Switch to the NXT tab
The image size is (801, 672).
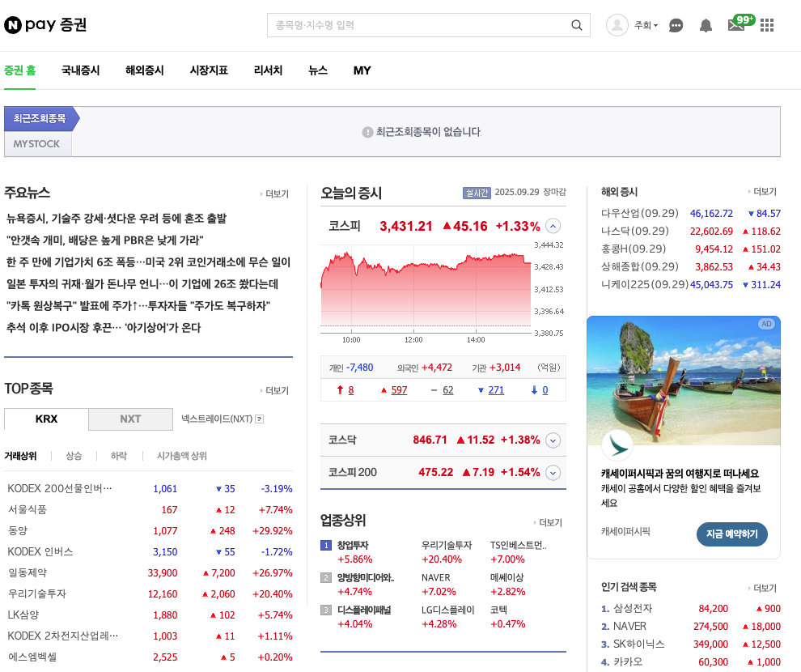130,419
